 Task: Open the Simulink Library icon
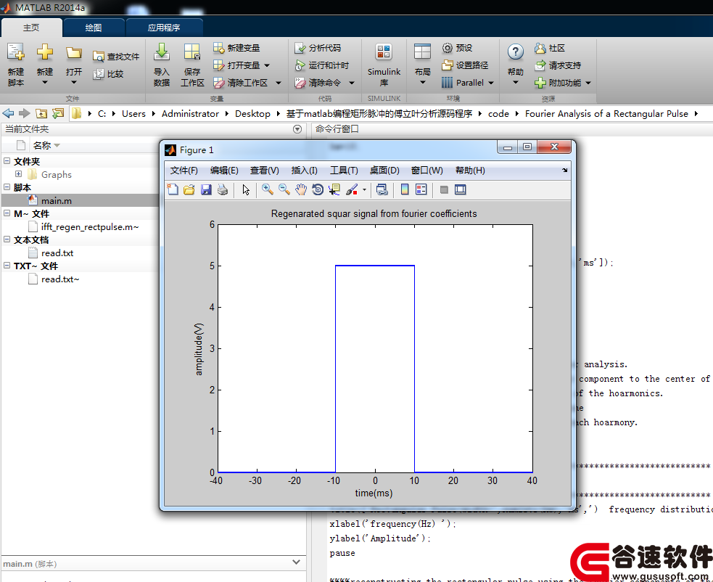tap(383, 52)
